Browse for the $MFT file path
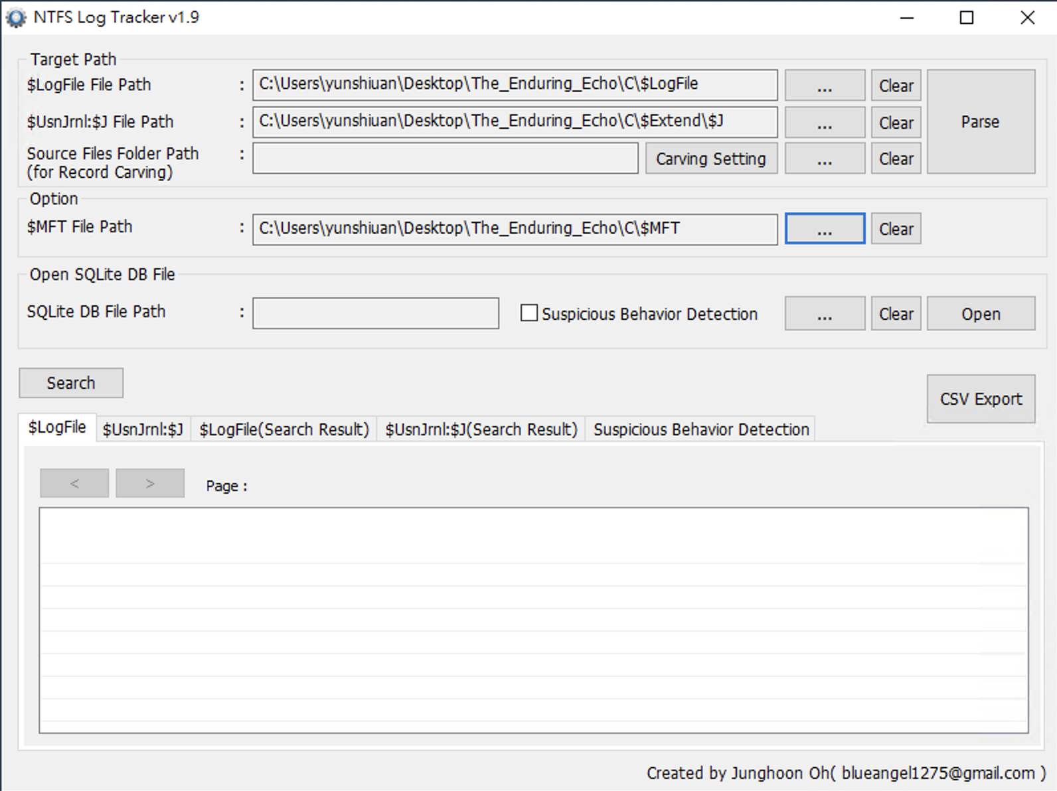 pyautogui.click(x=825, y=229)
